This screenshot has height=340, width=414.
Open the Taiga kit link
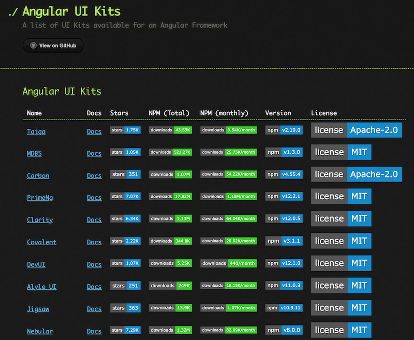[36, 131]
